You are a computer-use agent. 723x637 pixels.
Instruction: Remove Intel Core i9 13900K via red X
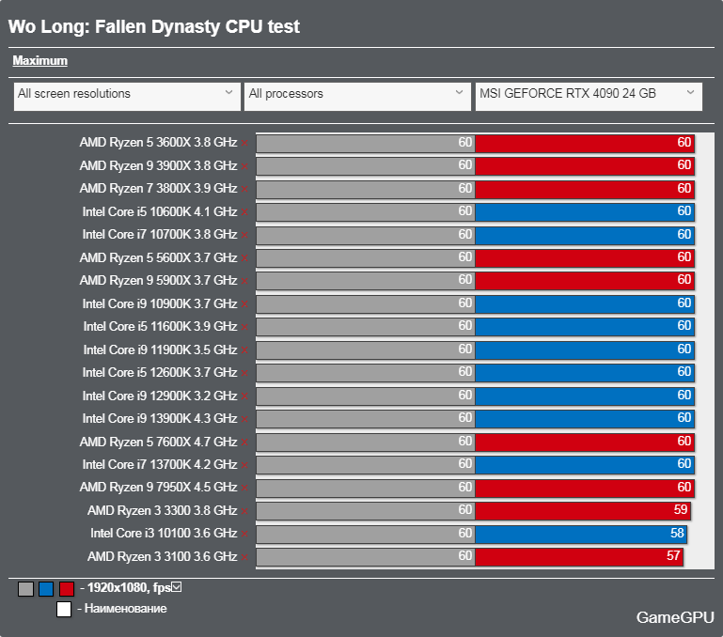tap(244, 419)
